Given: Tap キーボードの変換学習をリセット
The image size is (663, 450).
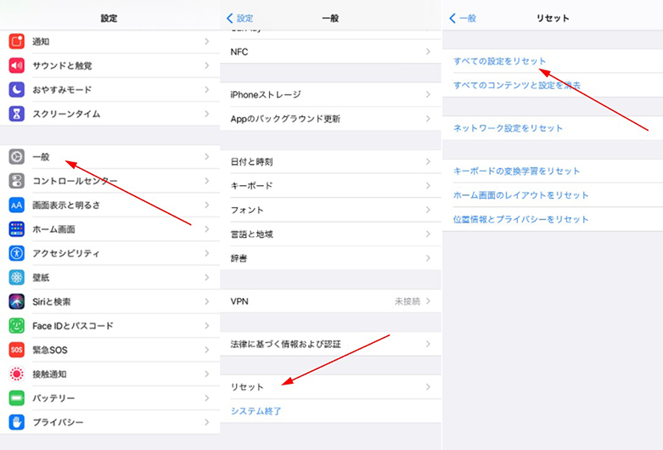Looking at the screenshot, I should 516,171.
